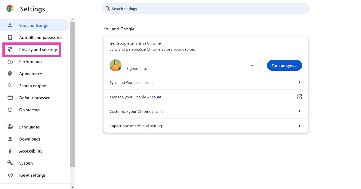Click the Autofill and passwords clipboard icon
Image resolution: width=361 pixels, height=189 pixels.
tap(10, 38)
